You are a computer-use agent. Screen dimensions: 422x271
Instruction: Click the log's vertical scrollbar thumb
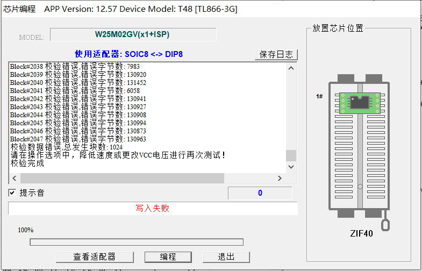pyautogui.click(x=291, y=155)
